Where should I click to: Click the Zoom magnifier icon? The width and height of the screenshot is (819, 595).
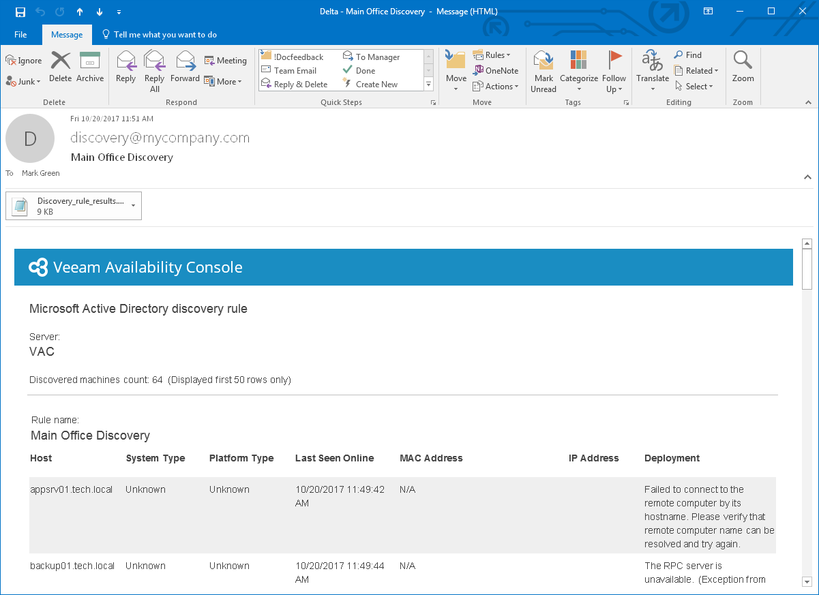(743, 67)
